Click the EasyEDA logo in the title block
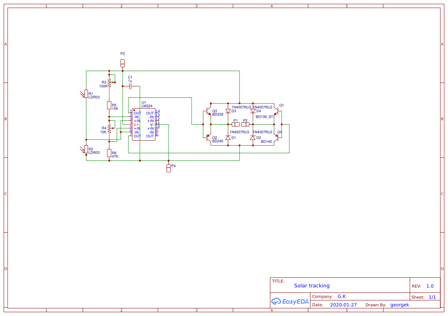 290,301
